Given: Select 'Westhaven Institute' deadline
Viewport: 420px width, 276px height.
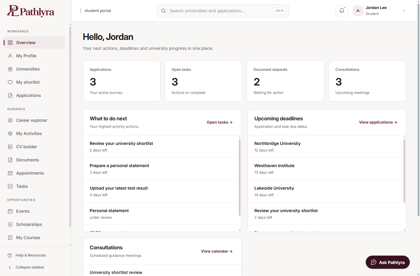Looking at the screenshot, I should [x=325, y=169].
